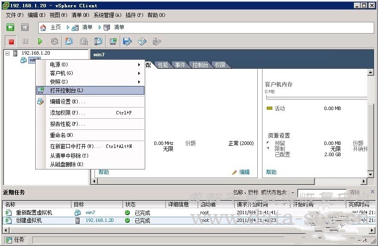378x246 pixels.
Task: Click the 任务 button in the status bar
Action: point(15,240)
